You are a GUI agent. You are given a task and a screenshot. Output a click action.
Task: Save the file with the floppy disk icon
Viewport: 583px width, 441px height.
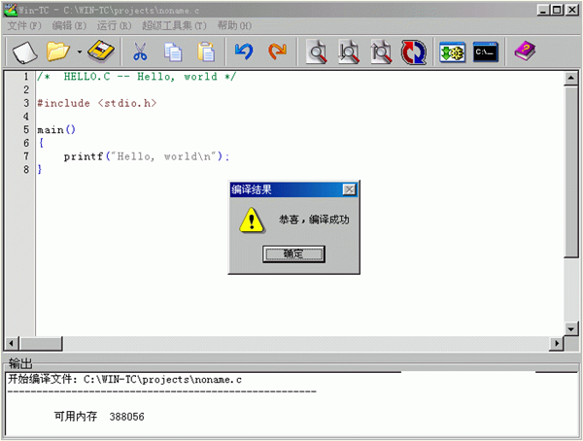tap(101, 51)
